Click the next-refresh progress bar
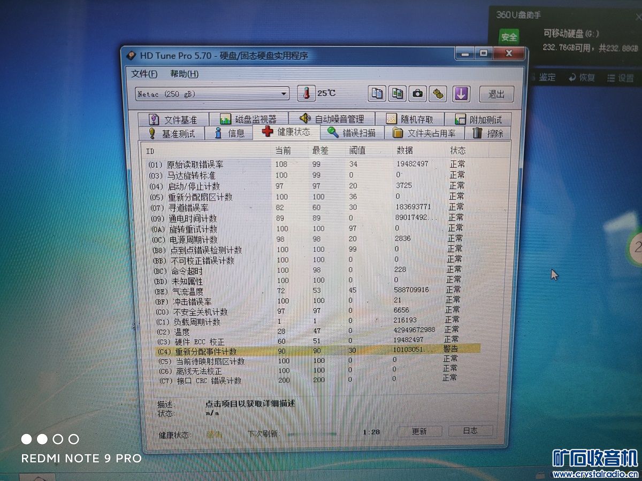The width and height of the screenshot is (642, 481). click(313, 433)
